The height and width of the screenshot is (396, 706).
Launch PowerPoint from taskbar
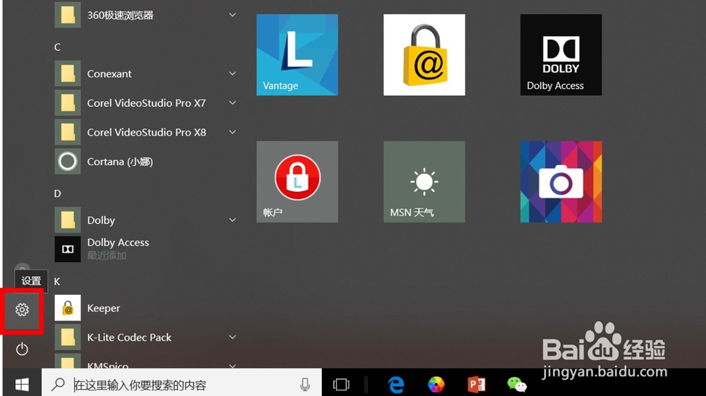point(477,384)
